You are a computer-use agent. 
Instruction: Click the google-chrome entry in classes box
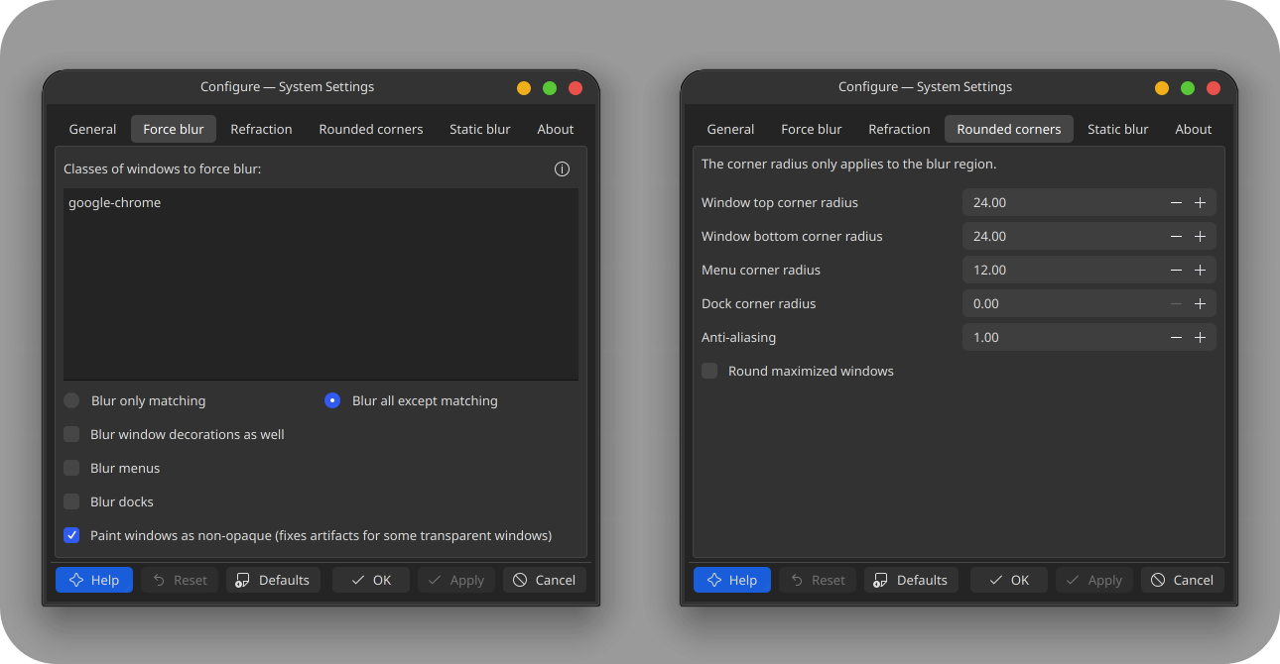click(x=115, y=202)
